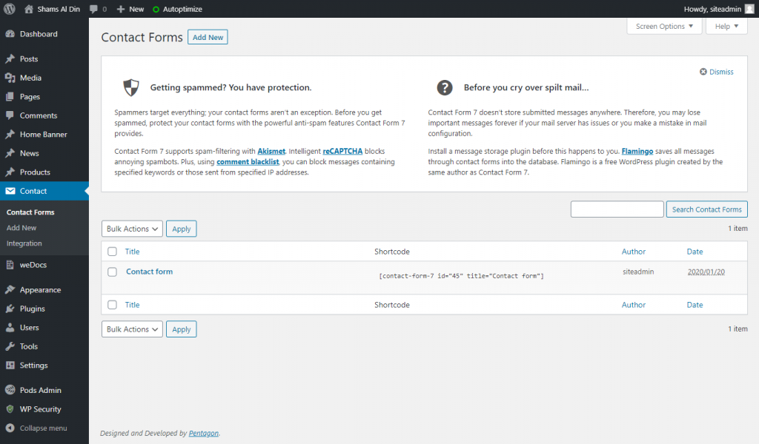Click the Users person icon

click(10, 328)
